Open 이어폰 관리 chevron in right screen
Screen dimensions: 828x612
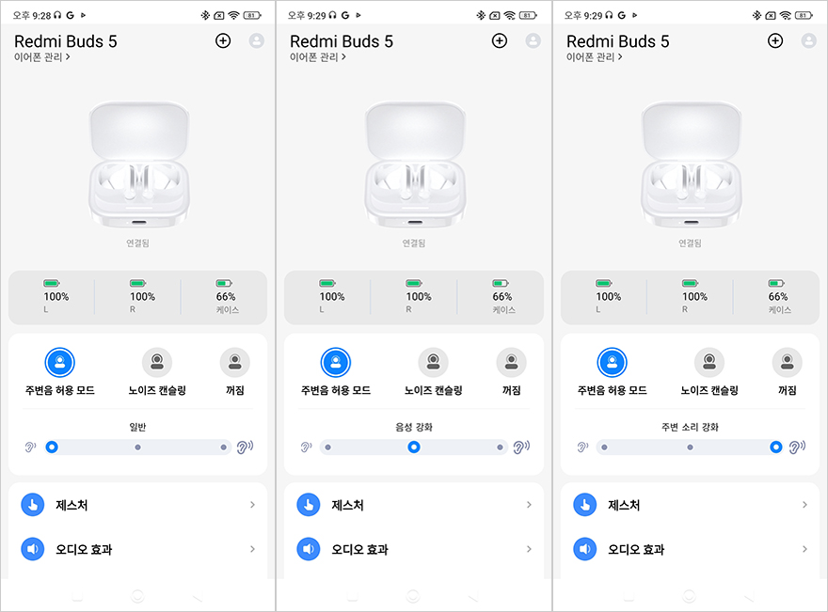(x=620, y=57)
